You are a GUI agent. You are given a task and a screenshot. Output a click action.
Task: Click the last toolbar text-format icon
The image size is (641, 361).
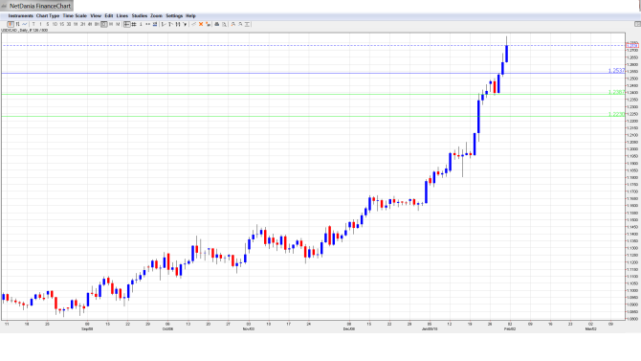tap(247, 24)
